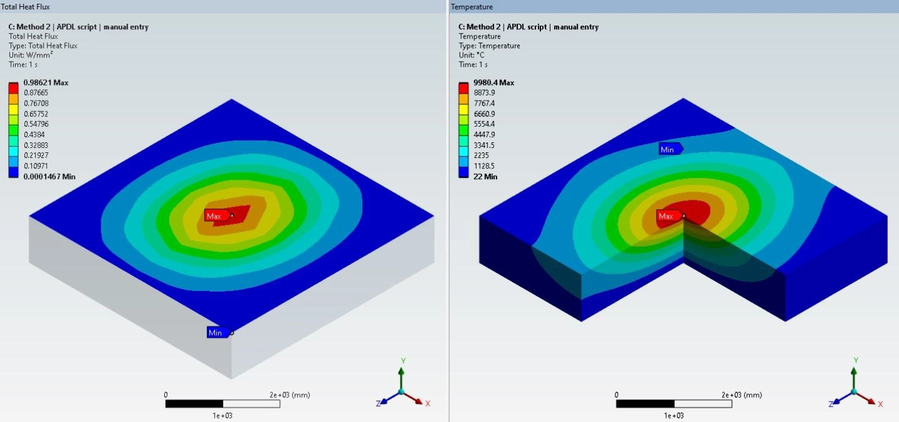The image size is (899, 422).
Task: Click the 1e+03 label under temperature ruler
Action: 674,415
